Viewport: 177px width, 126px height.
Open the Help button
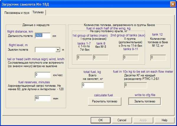(165, 120)
